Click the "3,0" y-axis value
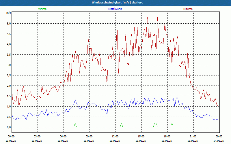The width and height of the screenshot is (231, 144). 9,65
